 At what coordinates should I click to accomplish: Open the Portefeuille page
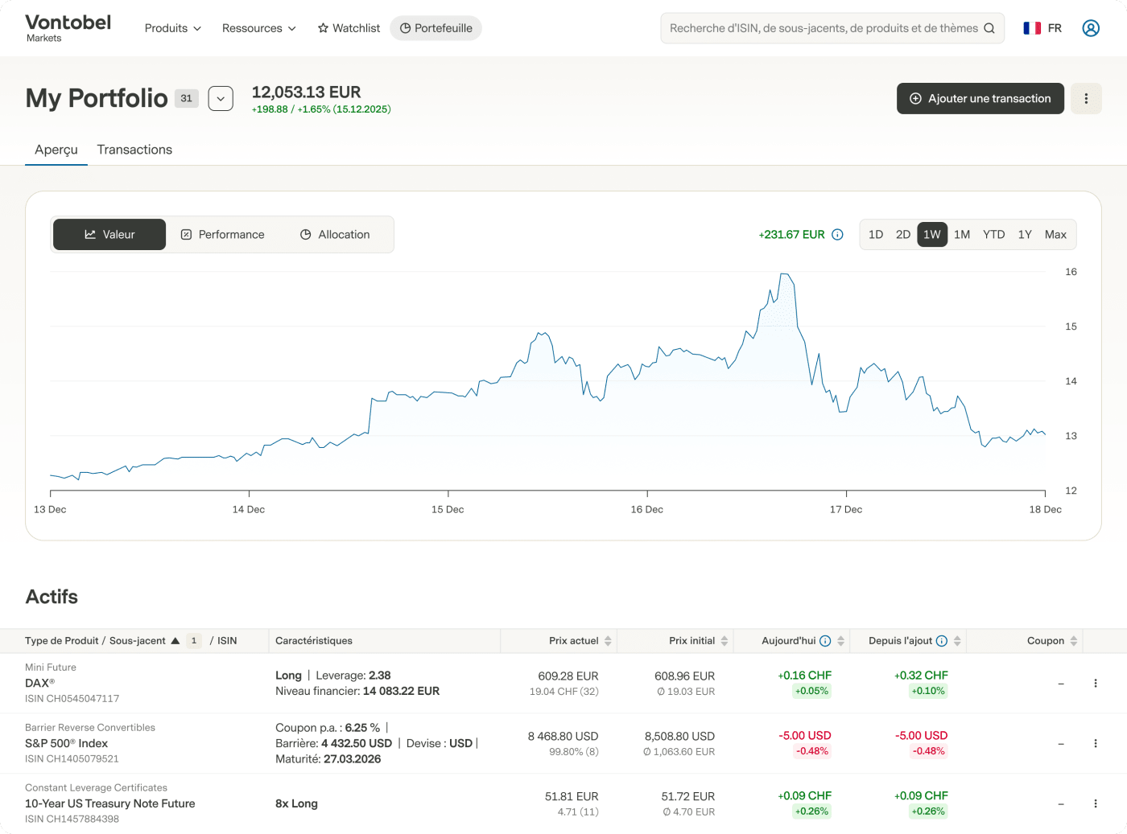(436, 28)
